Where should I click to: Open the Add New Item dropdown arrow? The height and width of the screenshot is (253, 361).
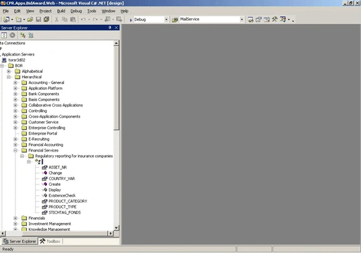[x=24, y=20]
